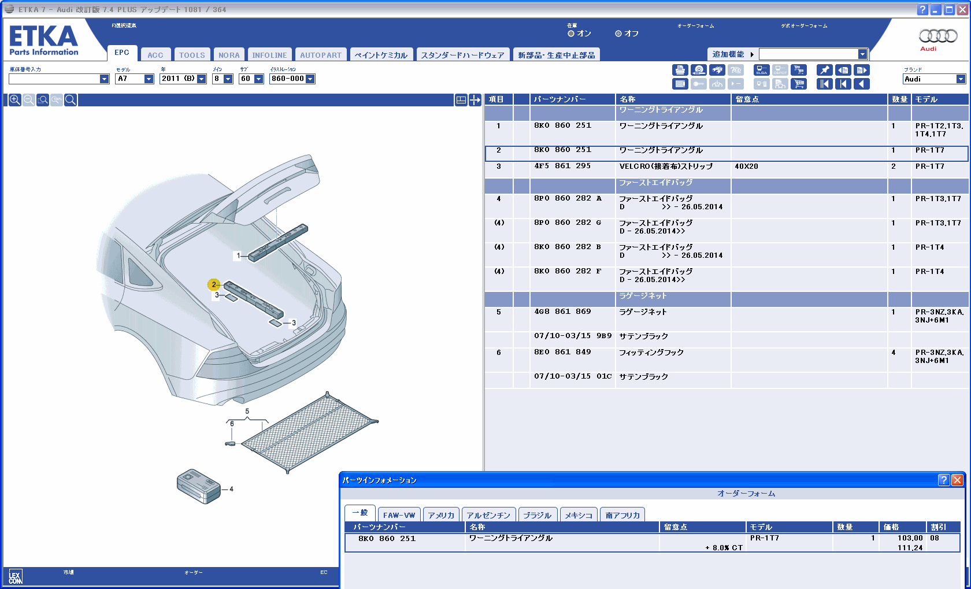Select the stock Off radio button

tap(618, 34)
